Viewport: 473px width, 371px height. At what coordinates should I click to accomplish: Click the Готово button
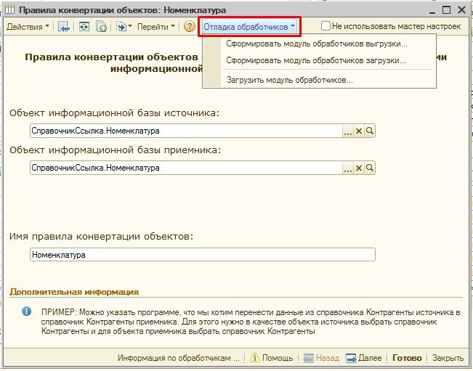coord(407,358)
